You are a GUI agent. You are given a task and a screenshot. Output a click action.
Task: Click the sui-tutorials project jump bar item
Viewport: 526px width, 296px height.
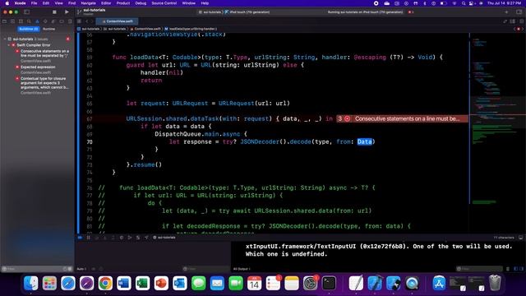coord(89,29)
